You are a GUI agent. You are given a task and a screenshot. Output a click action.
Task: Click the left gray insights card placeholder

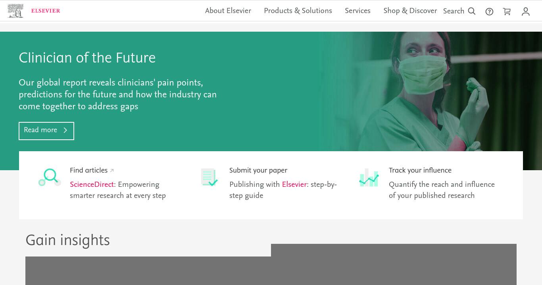pos(148,271)
